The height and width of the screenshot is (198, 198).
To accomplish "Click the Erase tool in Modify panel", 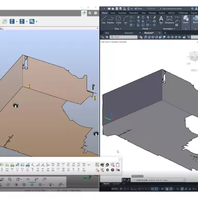I will (x=154, y=17).
